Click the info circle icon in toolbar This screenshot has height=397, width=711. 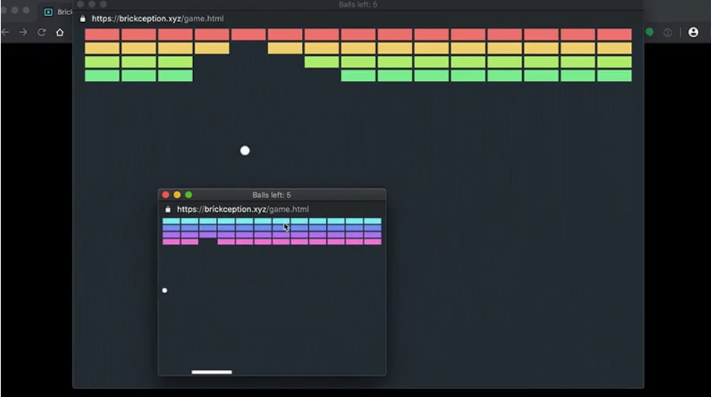[x=667, y=32]
